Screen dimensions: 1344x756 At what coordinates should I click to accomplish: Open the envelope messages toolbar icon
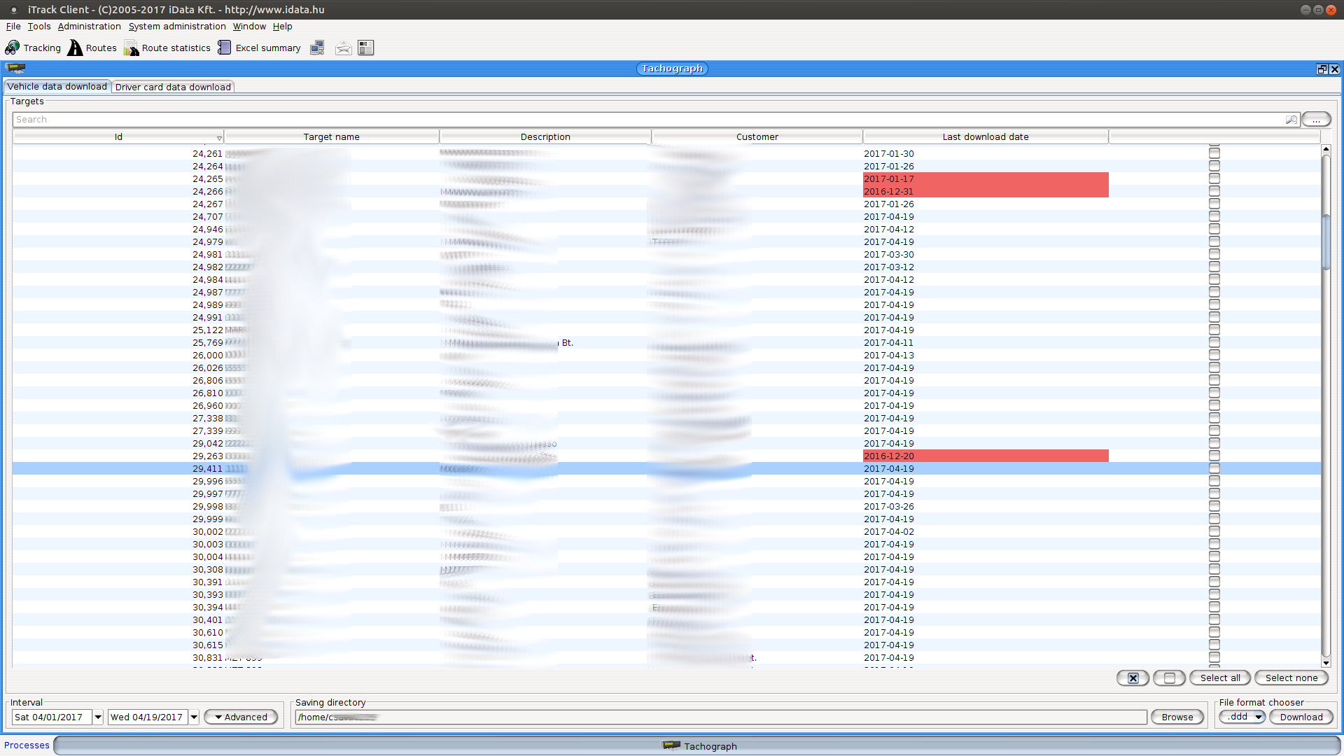(343, 48)
